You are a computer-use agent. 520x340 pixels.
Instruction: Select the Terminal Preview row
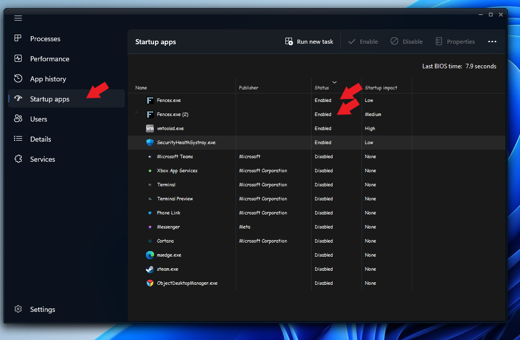(x=317, y=199)
